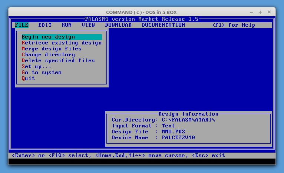Click the Cur.Directory path value
Screen dimensions: 284x173
[188, 120]
